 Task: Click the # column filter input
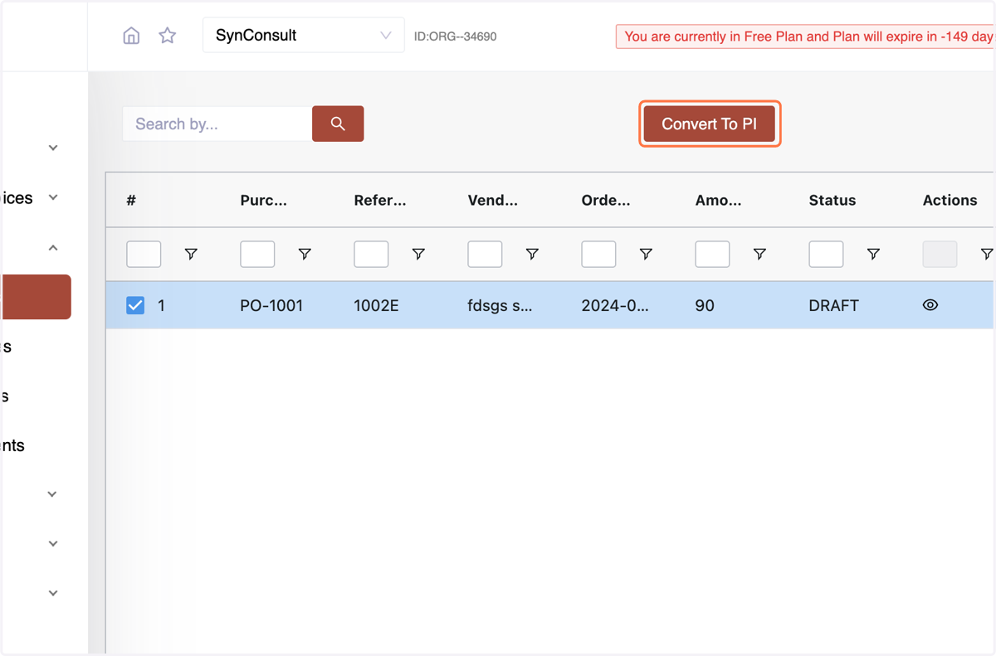point(144,254)
